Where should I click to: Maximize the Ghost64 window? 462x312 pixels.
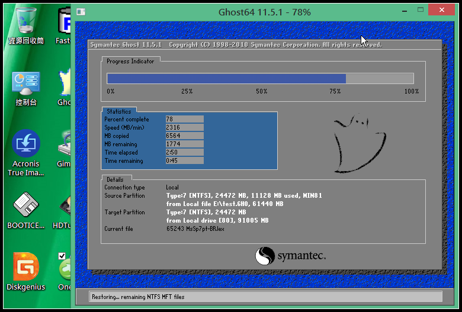coord(420,11)
